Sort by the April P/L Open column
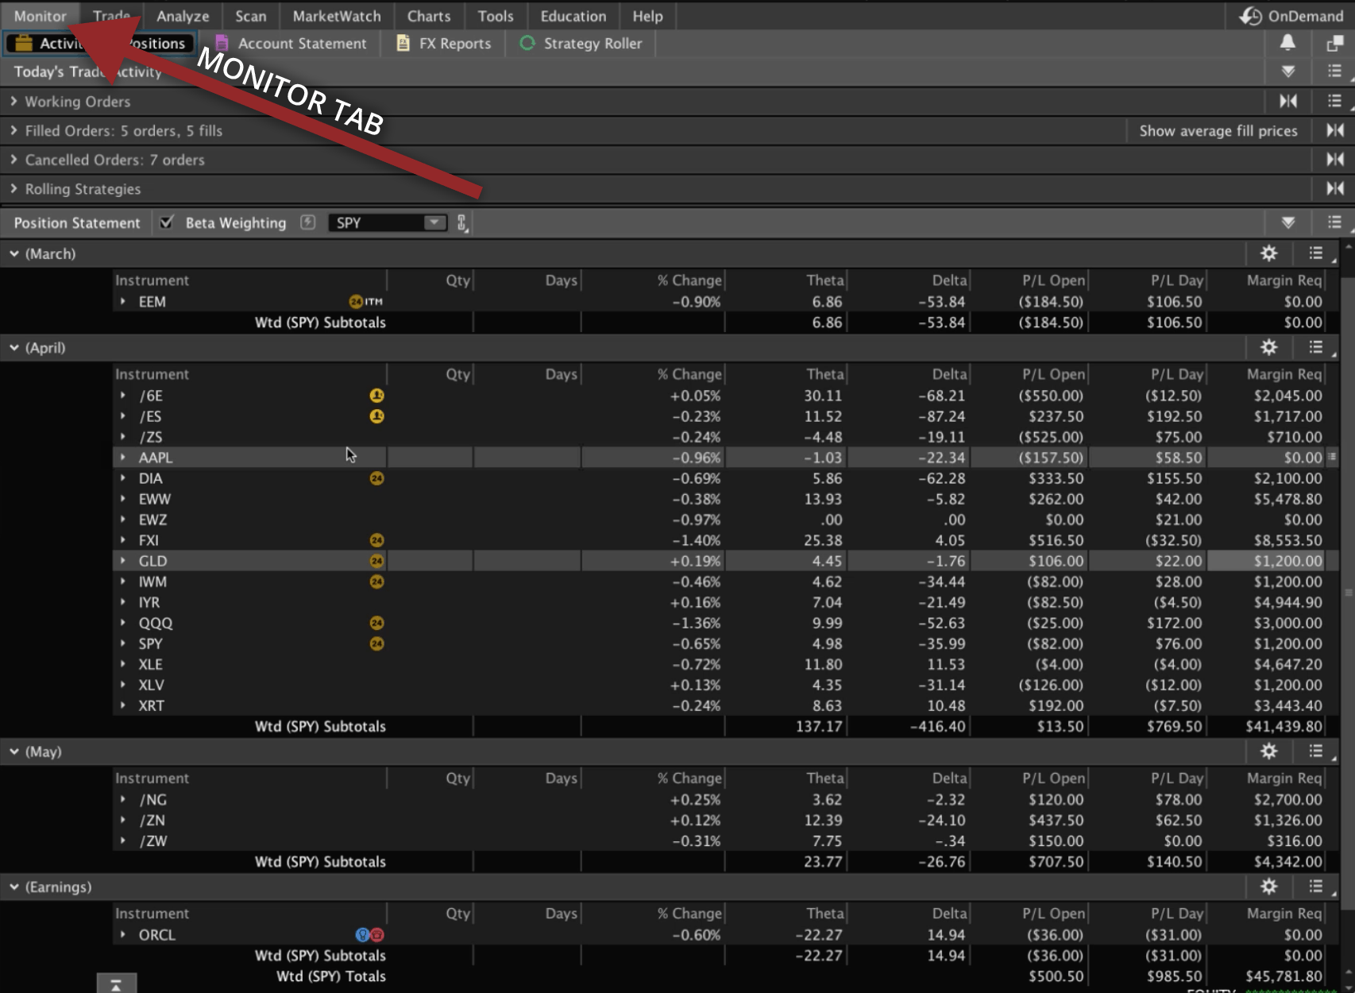This screenshot has height=993, width=1355. pyautogui.click(x=1052, y=374)
